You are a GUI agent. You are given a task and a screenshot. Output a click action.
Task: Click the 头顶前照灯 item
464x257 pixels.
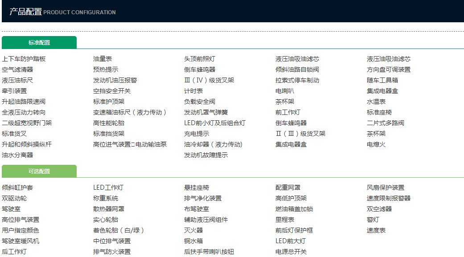200,59
